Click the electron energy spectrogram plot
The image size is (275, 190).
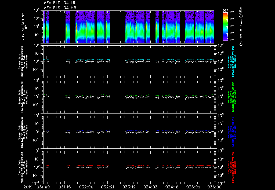(129, 27)
